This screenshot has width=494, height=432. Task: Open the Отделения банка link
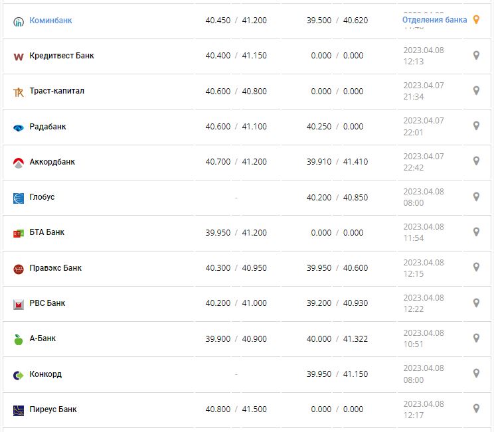(x=434, y=20)
